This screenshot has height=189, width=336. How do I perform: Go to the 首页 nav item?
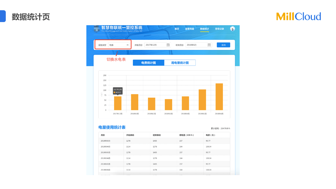click(177, 29)
